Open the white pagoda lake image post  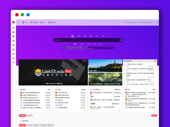pyautogui.click(x=105, y=66)
